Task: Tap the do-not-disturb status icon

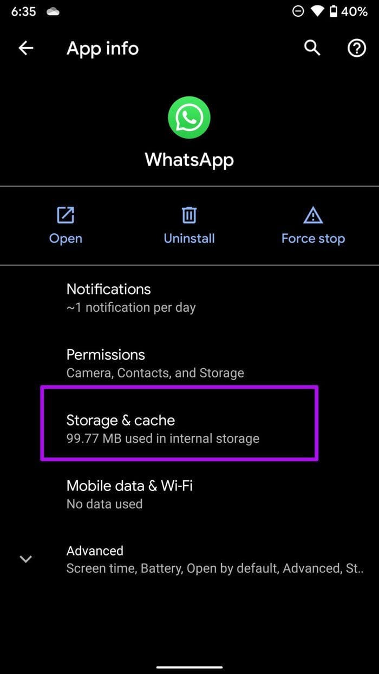Action: point(298,11)
